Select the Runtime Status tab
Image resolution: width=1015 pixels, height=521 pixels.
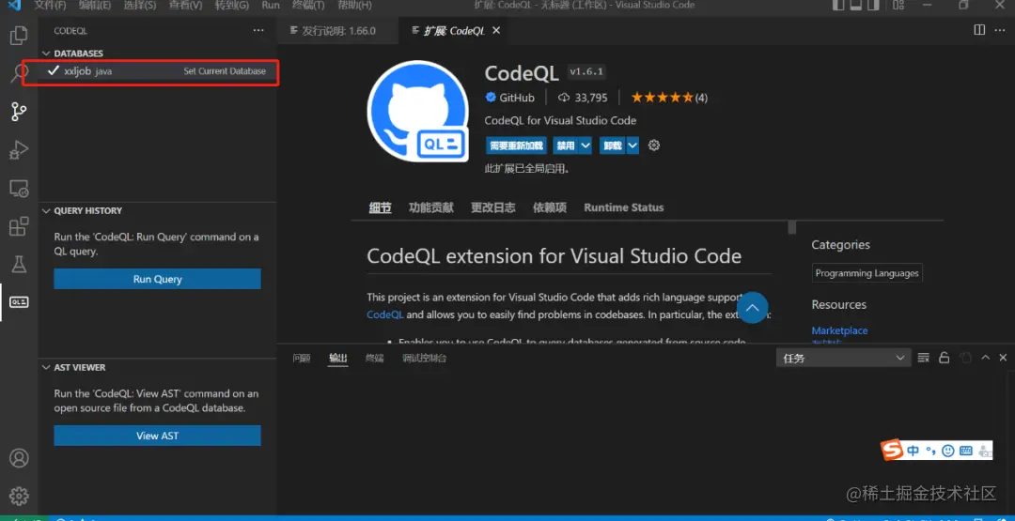623,207
